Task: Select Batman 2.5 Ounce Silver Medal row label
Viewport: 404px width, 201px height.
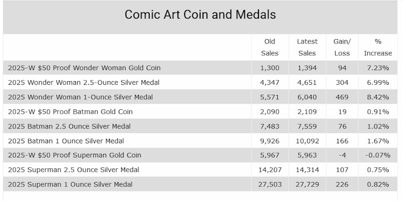Action: 69,126
